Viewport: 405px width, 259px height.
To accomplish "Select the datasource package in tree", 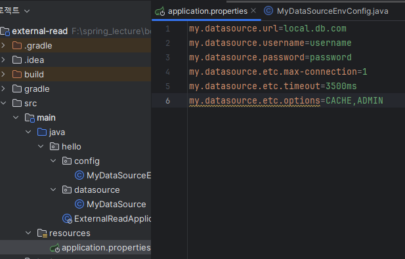I will tap(97, 190).
